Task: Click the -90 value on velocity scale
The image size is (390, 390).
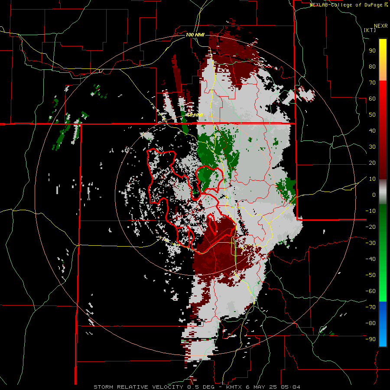Action: click(x=370, y=339)
